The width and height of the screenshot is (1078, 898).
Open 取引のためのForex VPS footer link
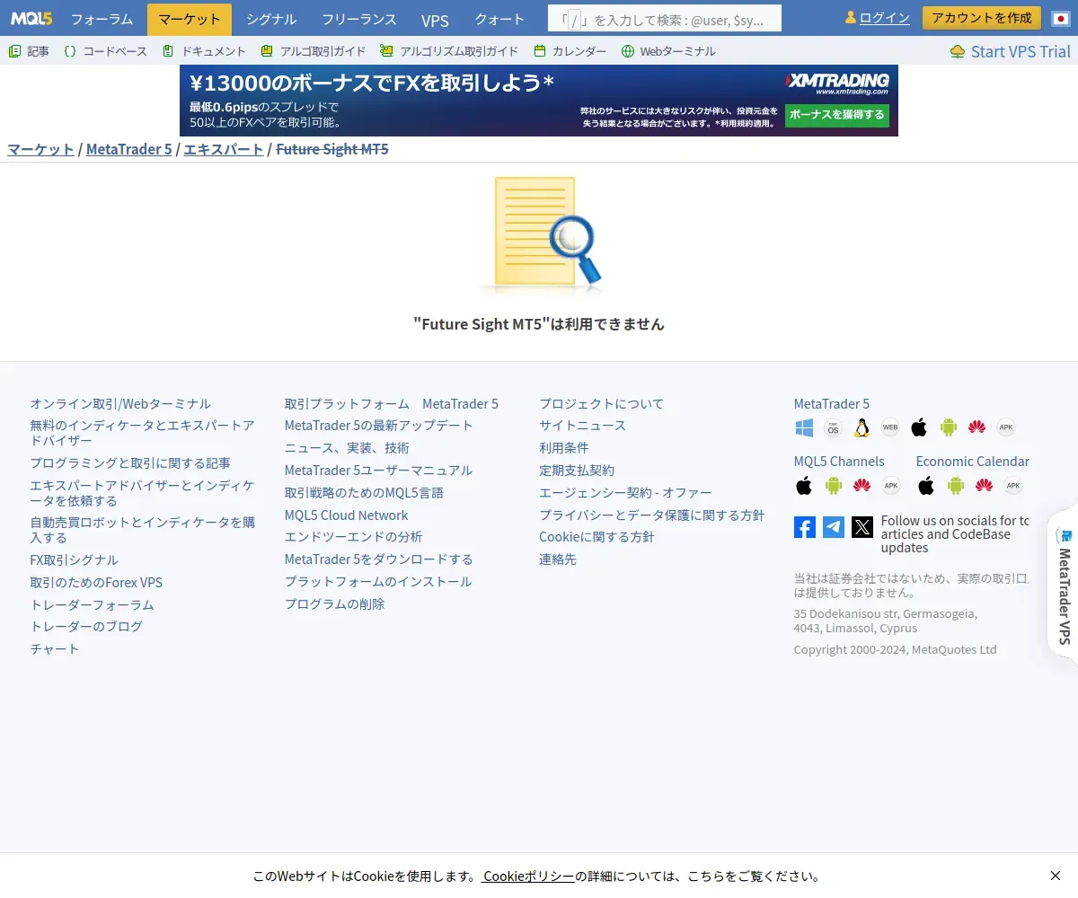tap(96, 583)
